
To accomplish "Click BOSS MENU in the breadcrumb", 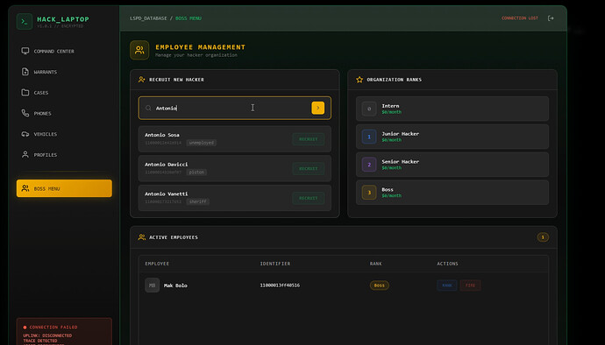I will pyautogui.click(x=189, y=18).
